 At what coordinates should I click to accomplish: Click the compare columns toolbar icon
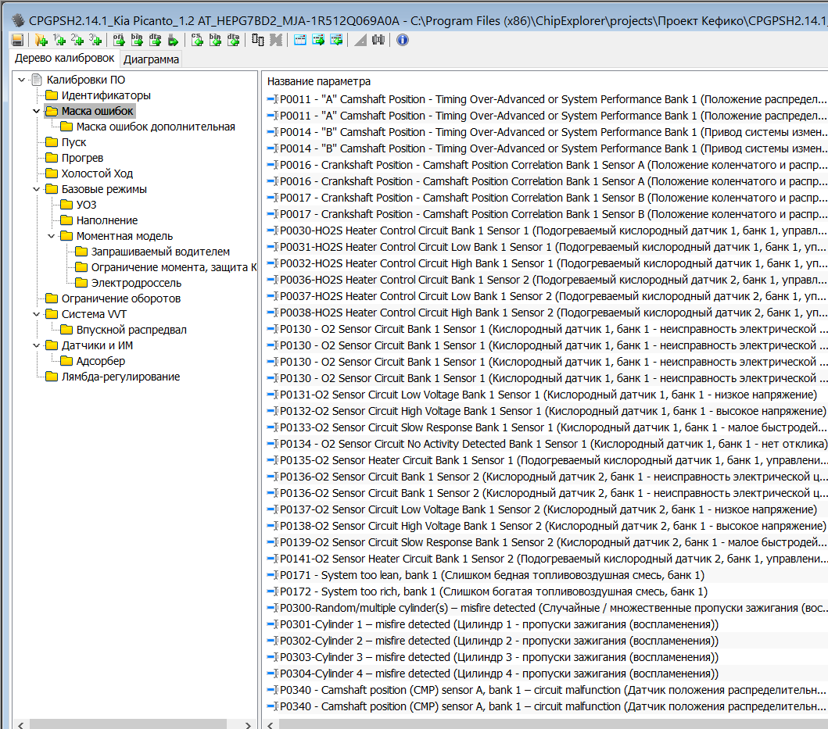coord(257,40)
